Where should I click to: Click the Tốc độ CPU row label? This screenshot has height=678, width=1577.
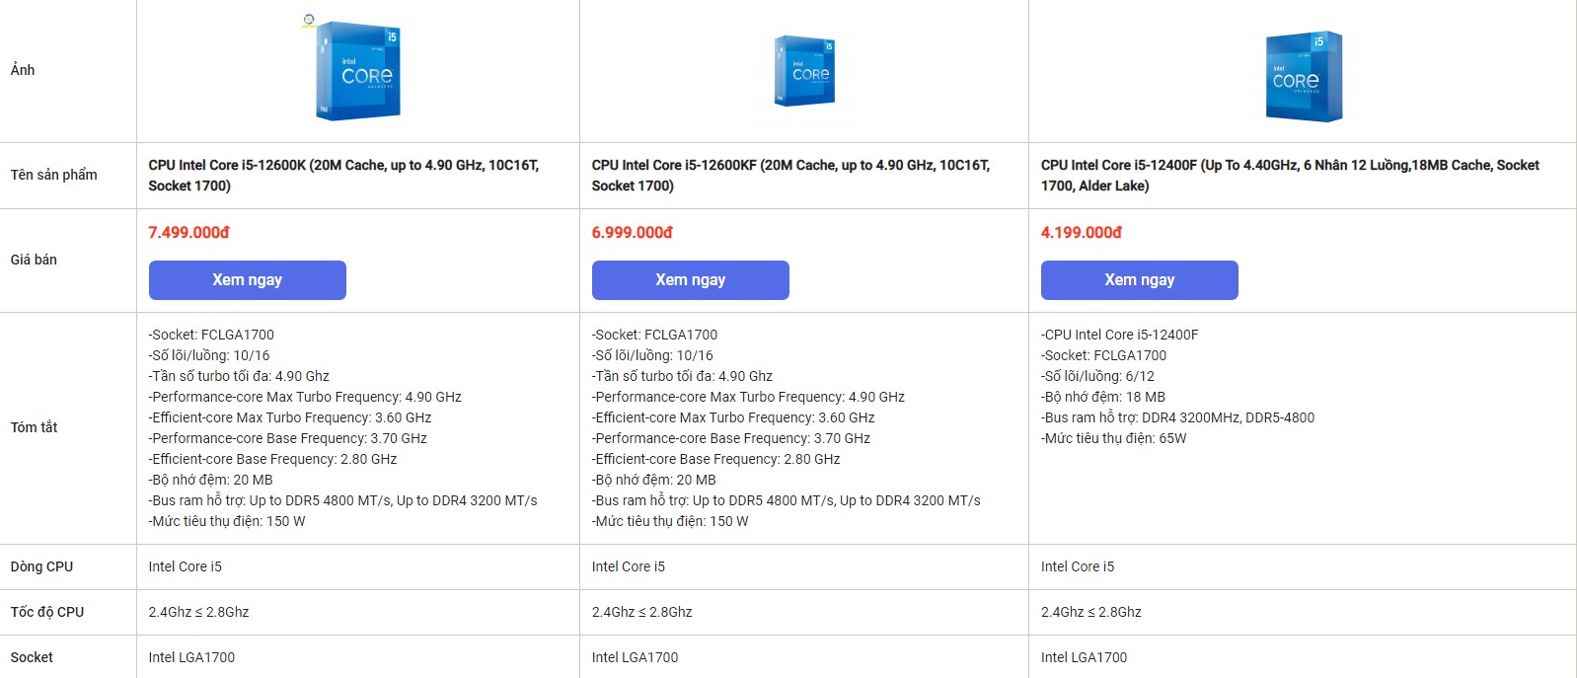tap(47, 612)
